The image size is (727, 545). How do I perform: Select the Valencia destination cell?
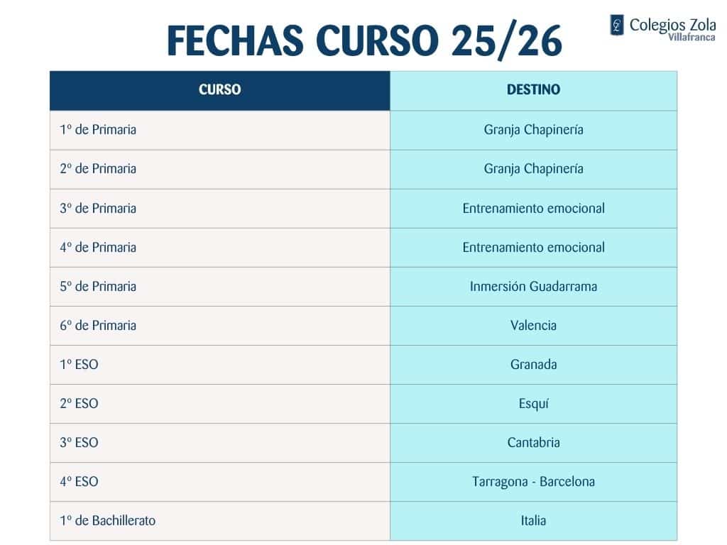pyautogui.click(x=533, y=326)
